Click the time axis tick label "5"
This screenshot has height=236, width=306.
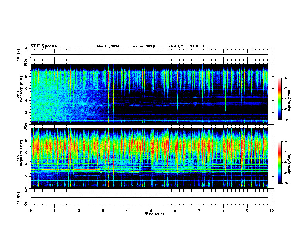click(151, 211)
